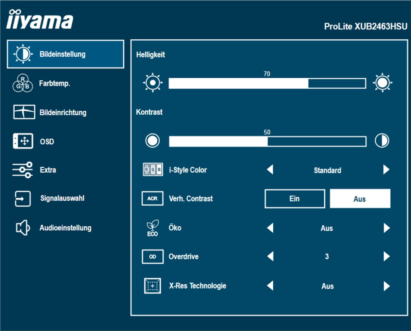The width and height of the screenshot is (411, 331).
Task: Click left arrow for X-Res Technologie
Action: 270,286
